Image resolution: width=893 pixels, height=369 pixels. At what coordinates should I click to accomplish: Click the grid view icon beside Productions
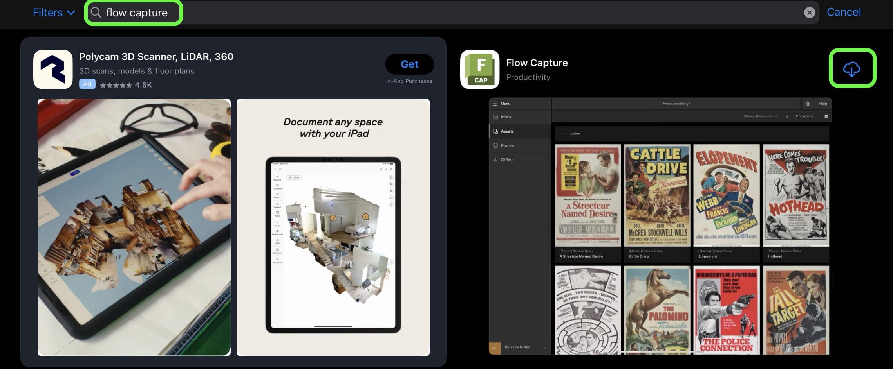point(826,116)
